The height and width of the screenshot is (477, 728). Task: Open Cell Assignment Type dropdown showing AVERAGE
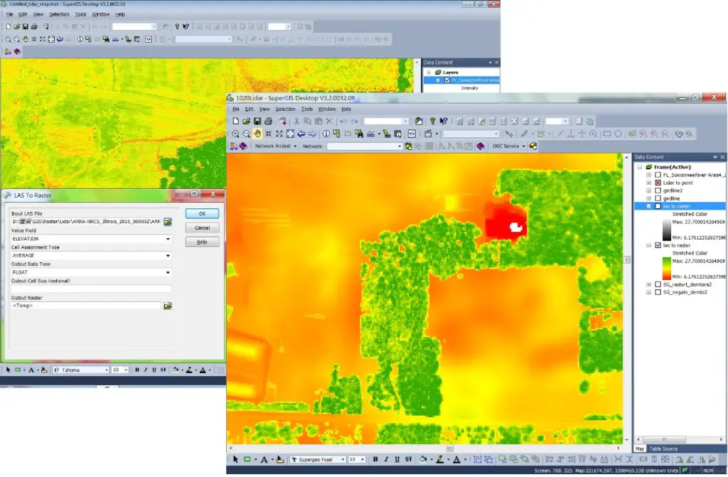click(x=91, y=255)
